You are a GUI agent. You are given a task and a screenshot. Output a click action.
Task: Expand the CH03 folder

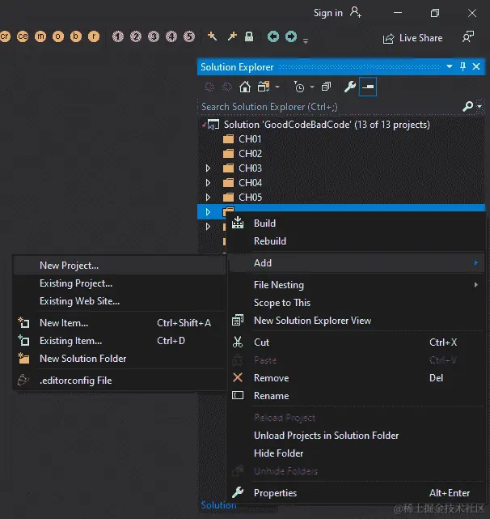(x=208, y=168)
